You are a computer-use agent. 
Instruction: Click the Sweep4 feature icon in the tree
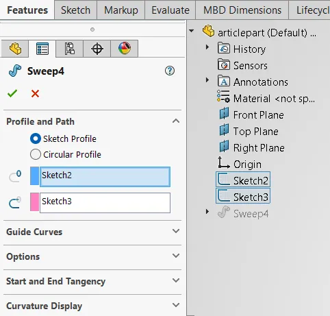pyautogui.click(x=224, y=212)
